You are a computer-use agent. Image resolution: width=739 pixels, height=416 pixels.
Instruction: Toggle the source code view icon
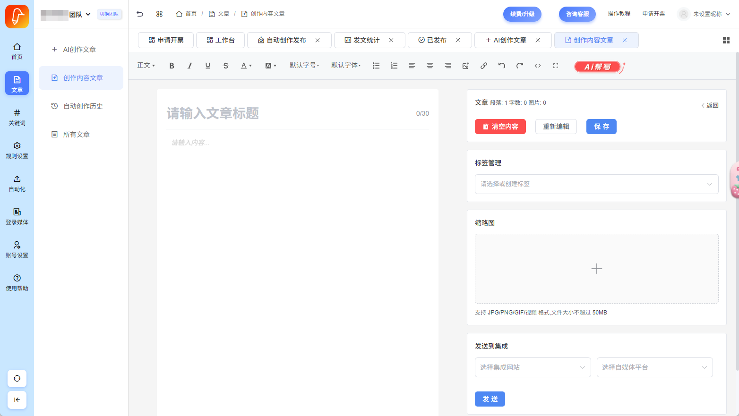[x=538, y=66]
